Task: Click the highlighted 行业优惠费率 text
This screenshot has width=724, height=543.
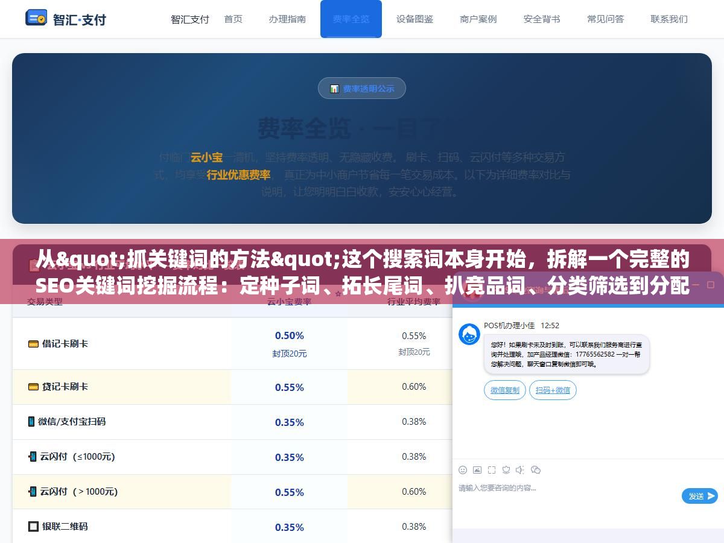Action: 239,175
